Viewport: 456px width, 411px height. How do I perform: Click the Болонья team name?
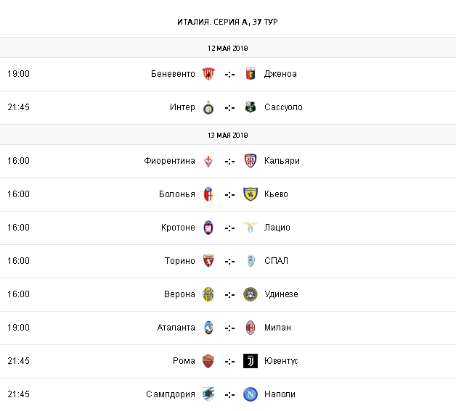[x=176, y=194]
